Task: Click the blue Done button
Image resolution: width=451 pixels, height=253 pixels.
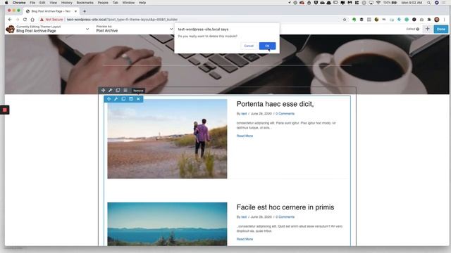Action: (x=440, y=29)
